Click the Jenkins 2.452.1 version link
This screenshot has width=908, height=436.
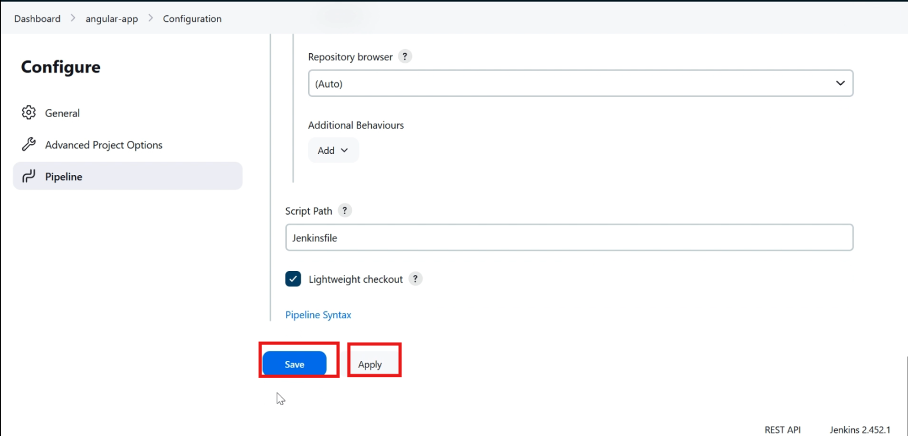click(x=861, y=429)
